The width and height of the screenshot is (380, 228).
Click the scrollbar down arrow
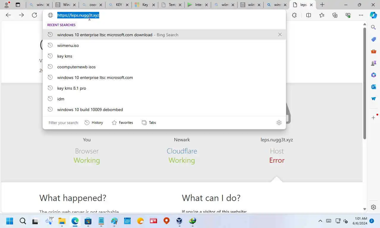365,209
